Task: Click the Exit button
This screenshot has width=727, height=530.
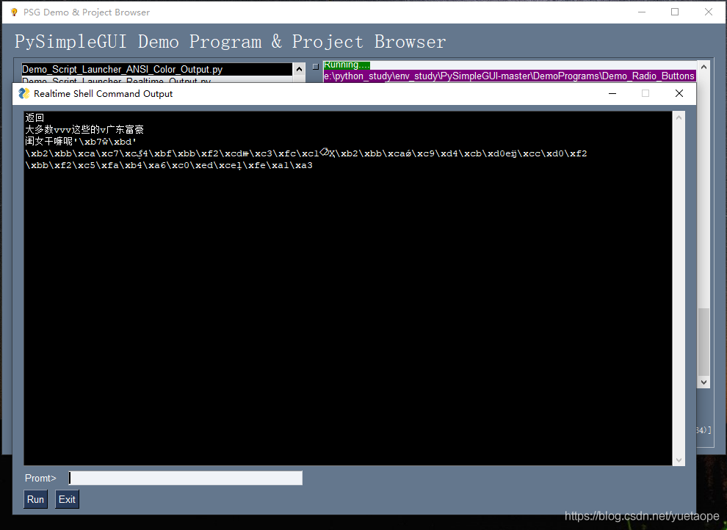Action: pyautogui.click(x=67, y=499)
